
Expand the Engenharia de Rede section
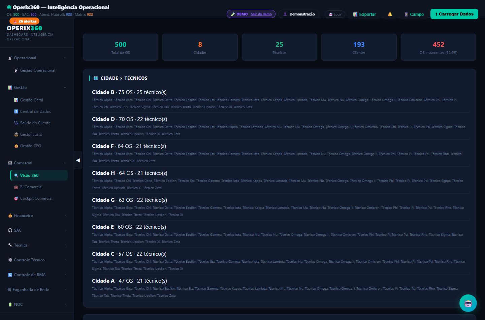tap(37, 290)
